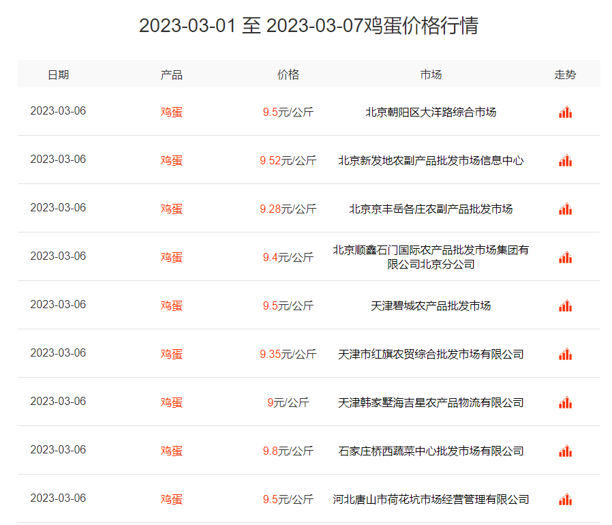
Task: Click 鸡蛋 product link in 北京朝阳区大洋路 row
Action: tap(171, 112)
